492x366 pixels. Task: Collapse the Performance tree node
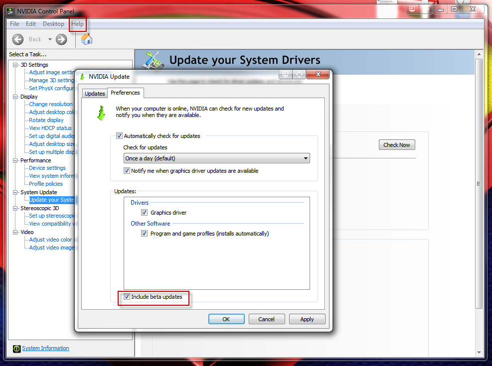15,160
